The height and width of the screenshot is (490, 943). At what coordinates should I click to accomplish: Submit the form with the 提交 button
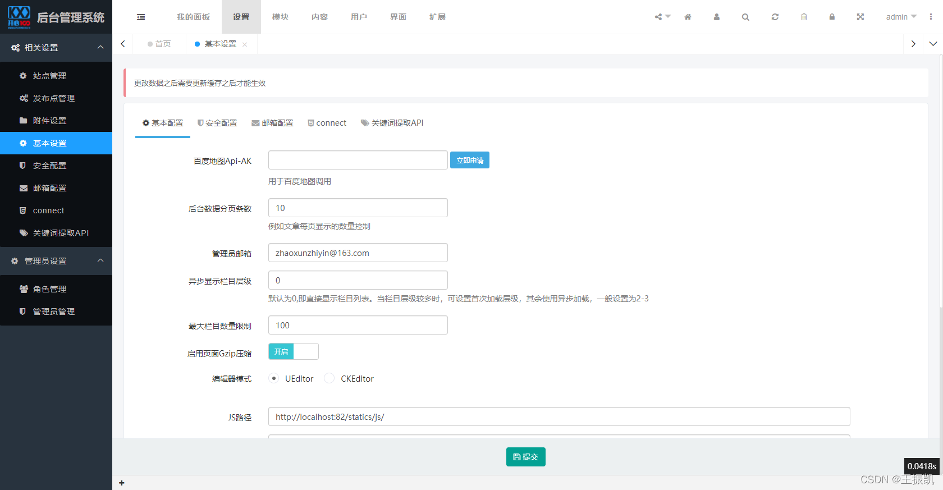tap(526, 457)
